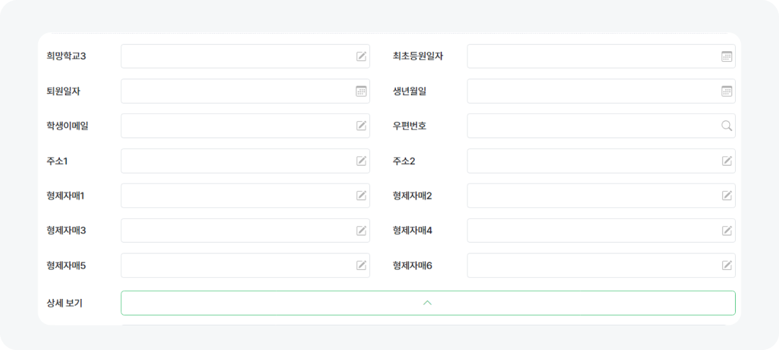779x350 pixels.
Task: Click the edit icon in 형제자매4 field
Action: [727, 230]
